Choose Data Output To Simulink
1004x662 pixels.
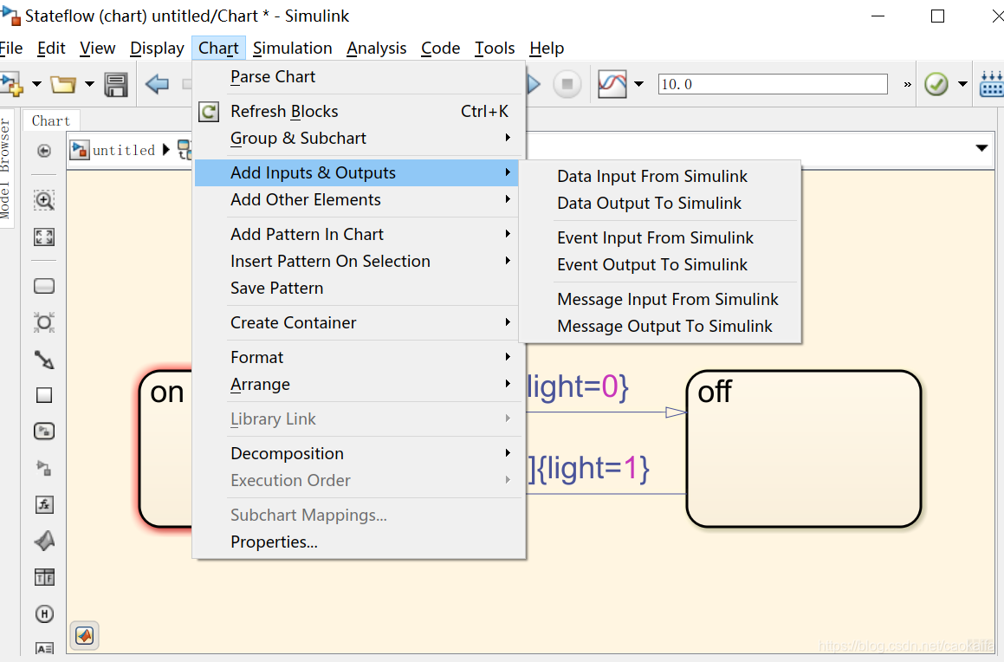coord(659,203)
